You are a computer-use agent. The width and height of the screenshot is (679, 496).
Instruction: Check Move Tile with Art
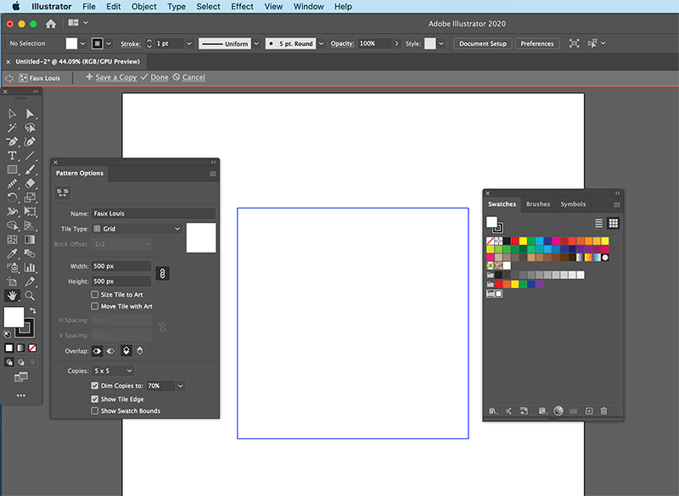point(96,306)
